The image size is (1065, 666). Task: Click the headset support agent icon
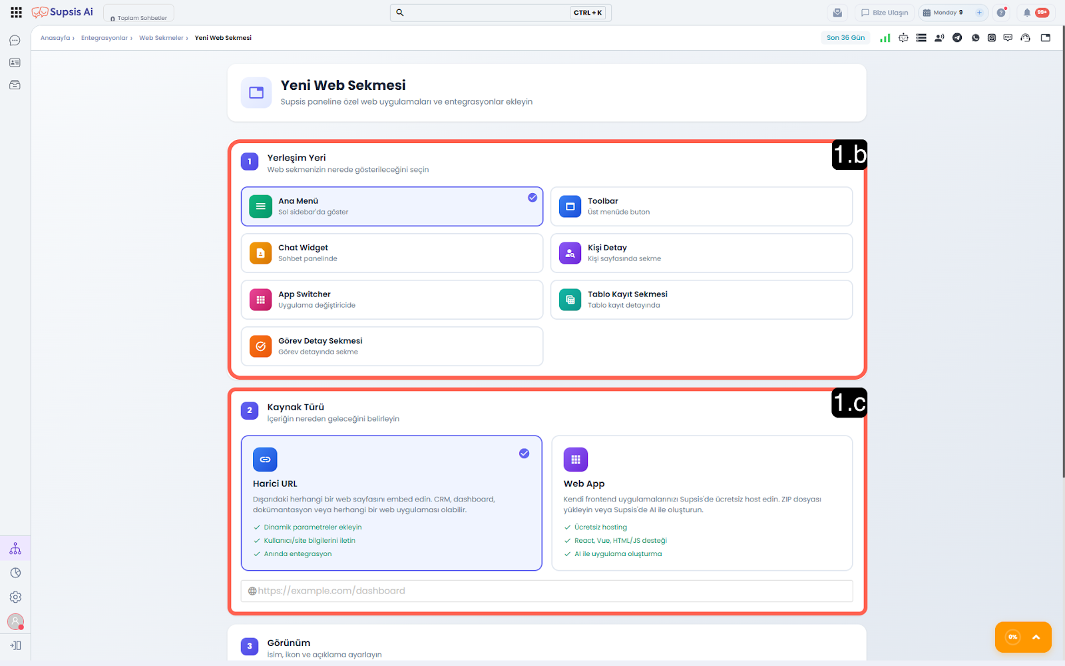(1025, 38)
